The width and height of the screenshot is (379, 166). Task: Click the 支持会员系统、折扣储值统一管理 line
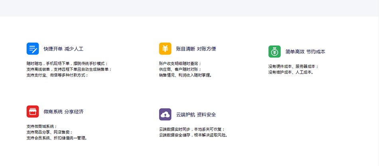(x=57, y=138)
